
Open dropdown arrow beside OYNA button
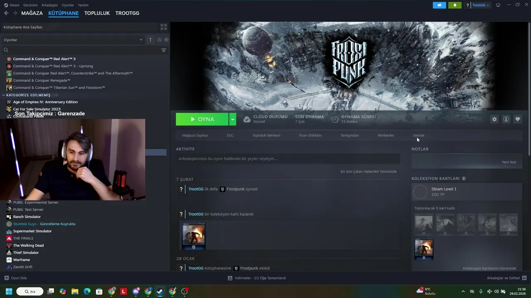233,119
